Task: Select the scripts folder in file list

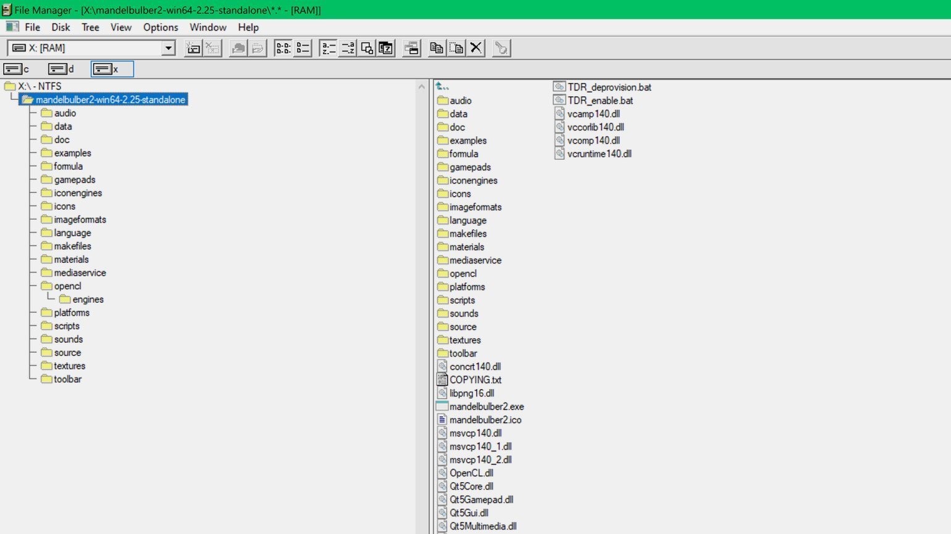Action: coord(456,300)
